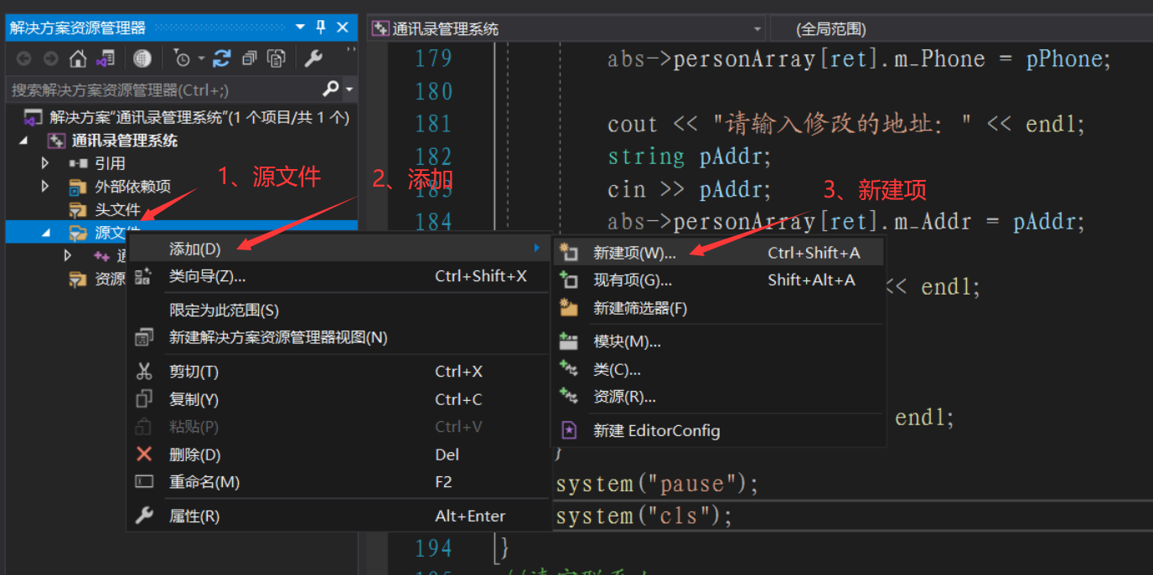The width and height of the screenshot is (1153, 575).
Task: Click the copy icon next to 复制
Action: (x=144, y=398)
